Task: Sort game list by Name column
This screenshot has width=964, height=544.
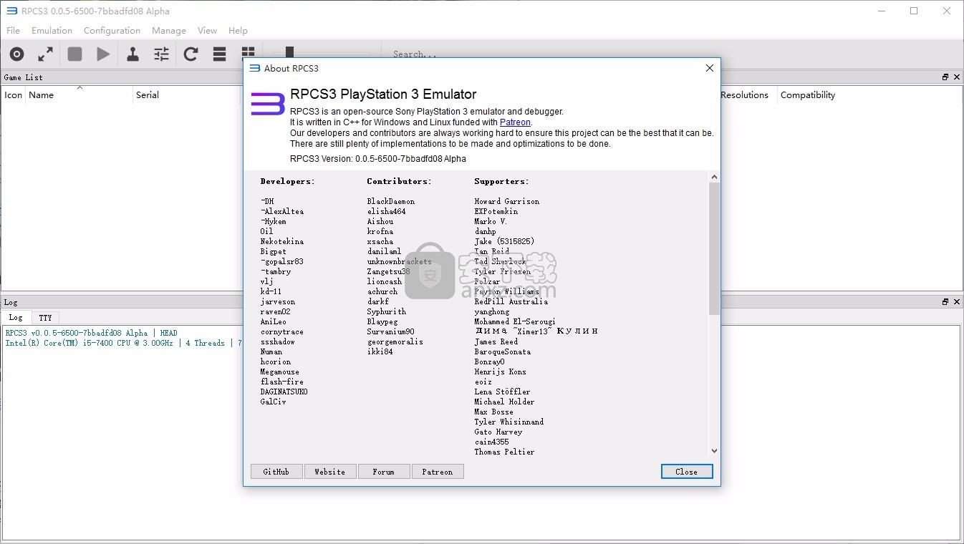Action: pyautogui.click(x=79, y=94)
